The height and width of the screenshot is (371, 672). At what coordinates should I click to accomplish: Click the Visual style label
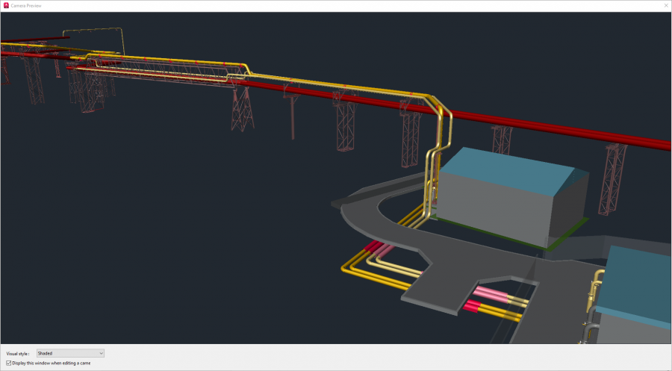[x=19, y=353]
